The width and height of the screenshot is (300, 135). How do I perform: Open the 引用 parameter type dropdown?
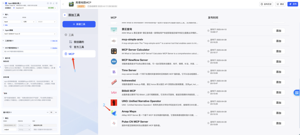point(29,22)
